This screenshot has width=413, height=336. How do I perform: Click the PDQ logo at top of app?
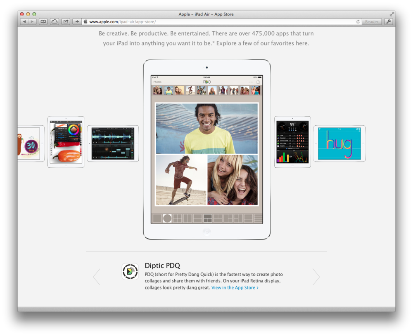pos(206,82)
